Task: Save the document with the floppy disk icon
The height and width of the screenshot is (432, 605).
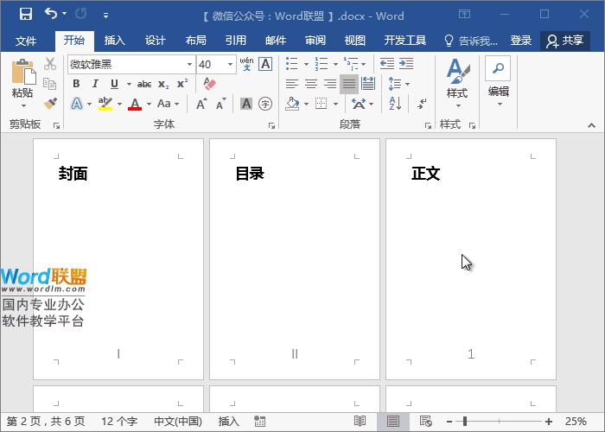Action: tap(26, 15)
